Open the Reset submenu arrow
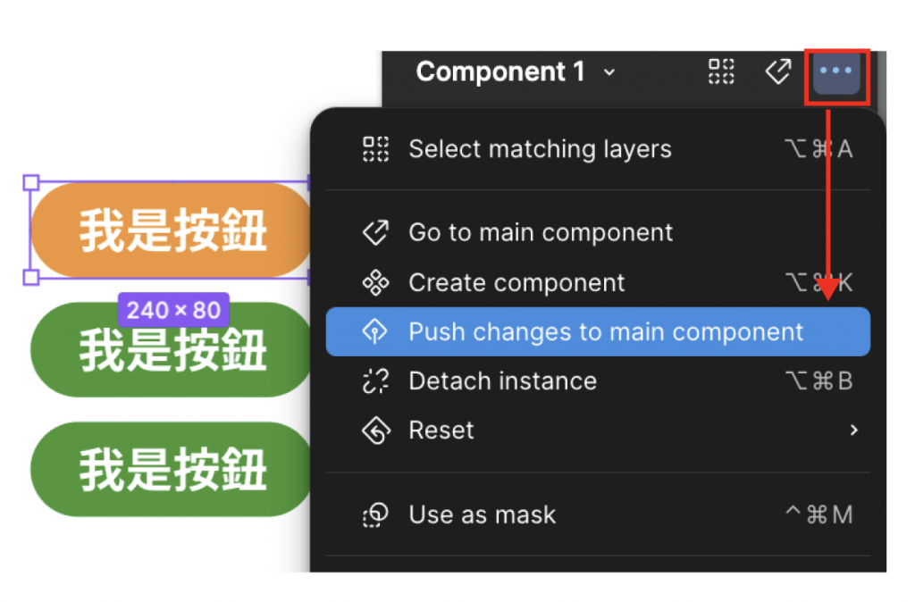This screenshot has height=602, width=915. click(x=853, y=431)
